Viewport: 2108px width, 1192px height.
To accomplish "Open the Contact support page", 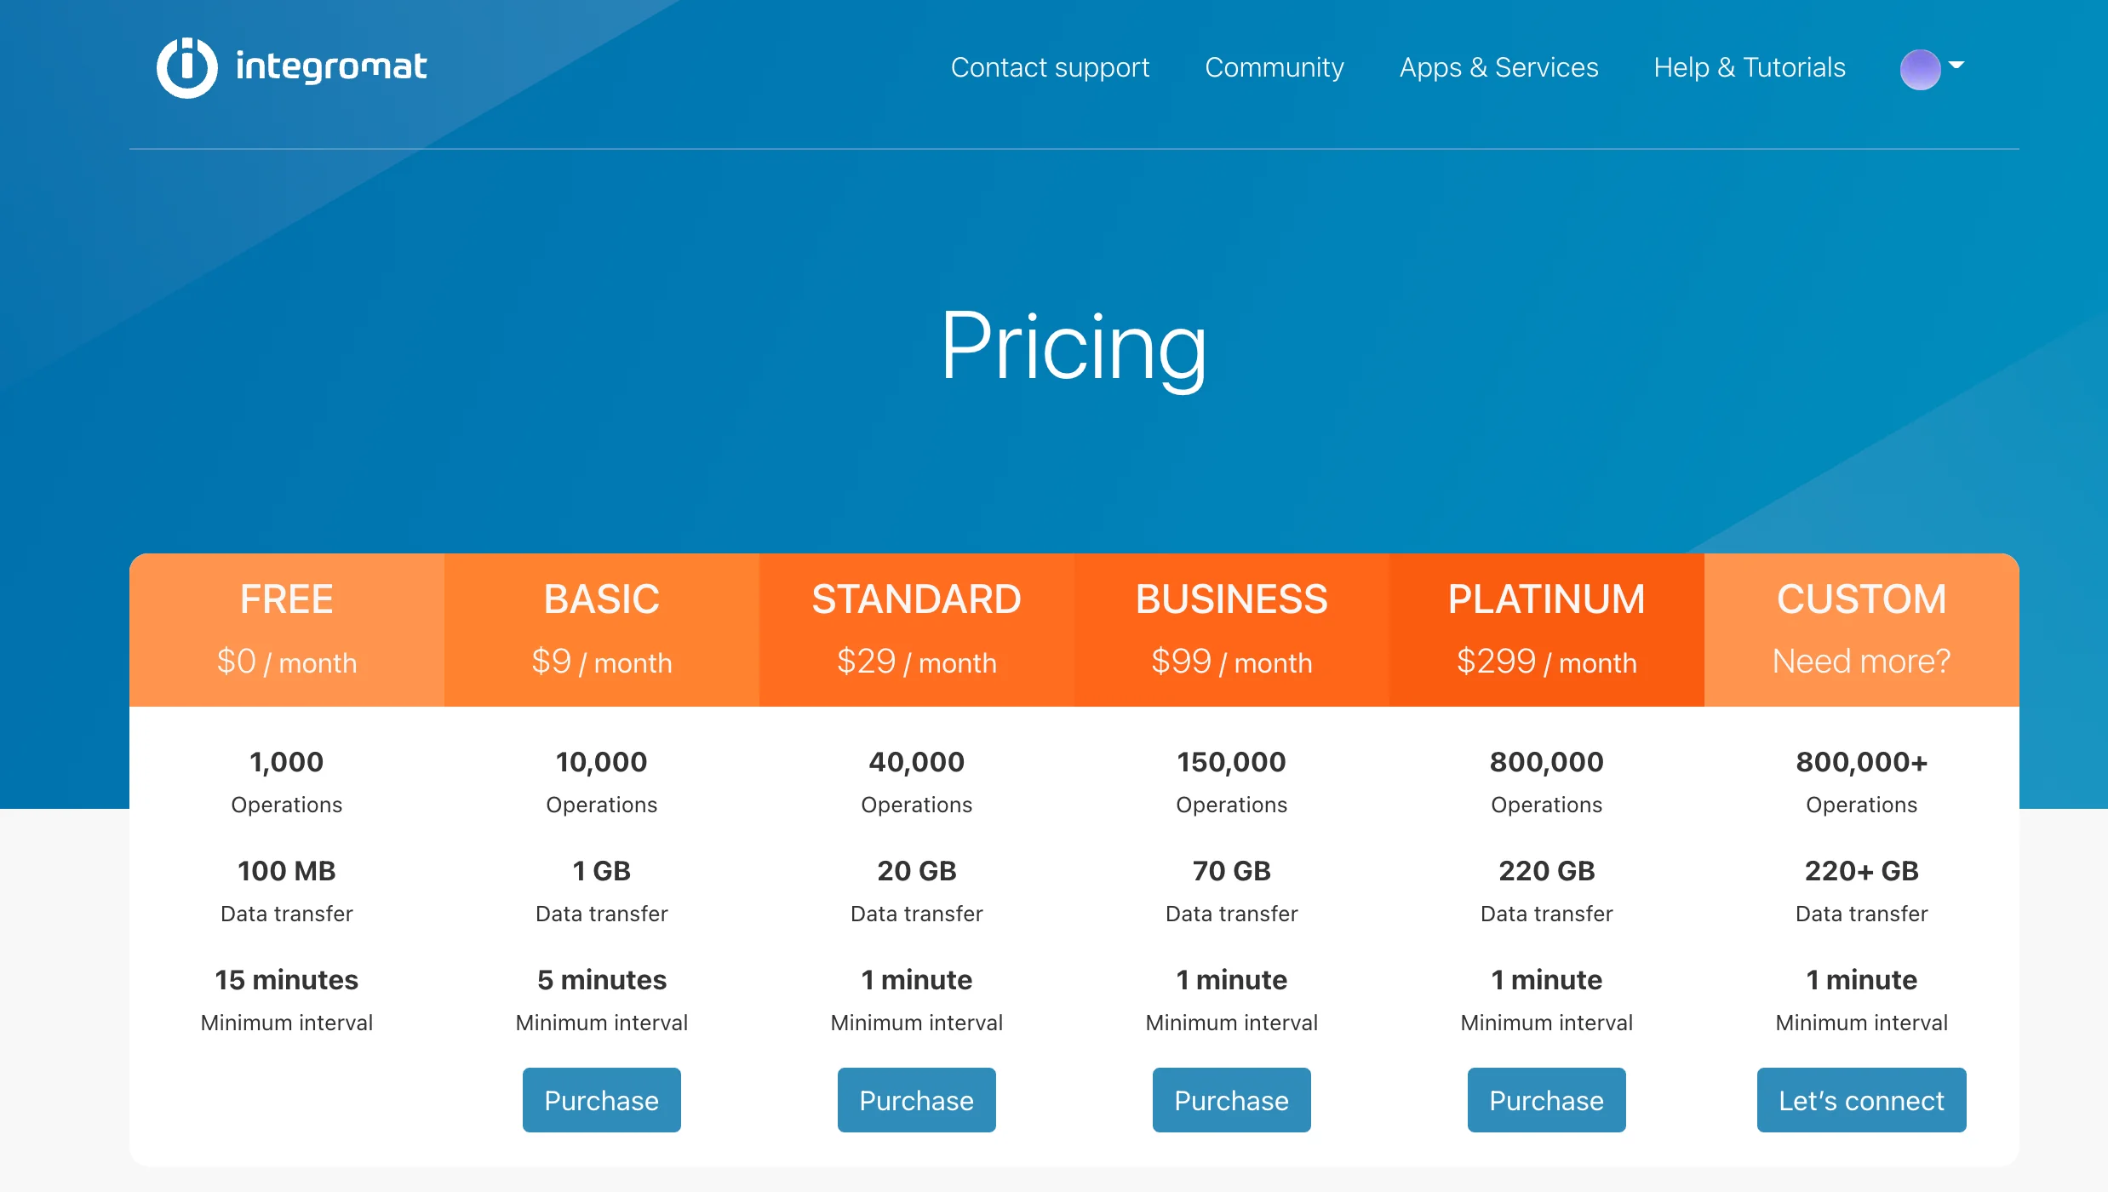I will point(1050,67).
